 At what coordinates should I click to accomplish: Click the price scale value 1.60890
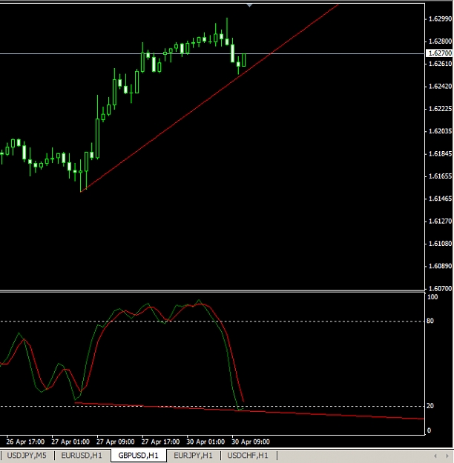click(440, 266)
